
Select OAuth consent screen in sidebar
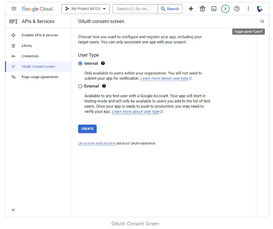[x=38, y=67]
